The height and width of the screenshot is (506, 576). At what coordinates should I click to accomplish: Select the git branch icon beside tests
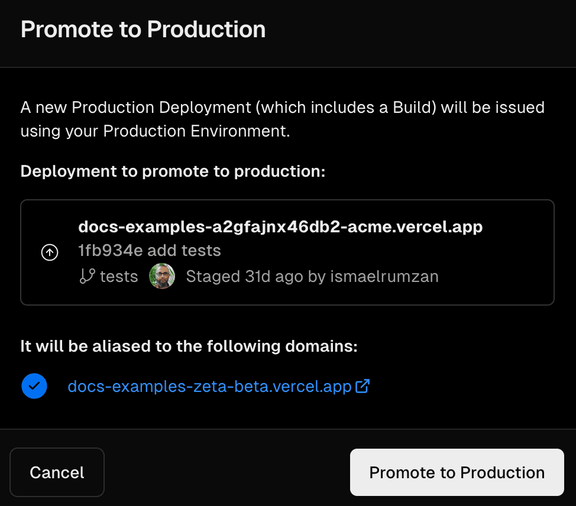[87, 276]
